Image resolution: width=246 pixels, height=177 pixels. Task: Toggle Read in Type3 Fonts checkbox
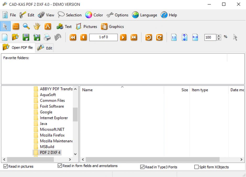tap(142, 167)
